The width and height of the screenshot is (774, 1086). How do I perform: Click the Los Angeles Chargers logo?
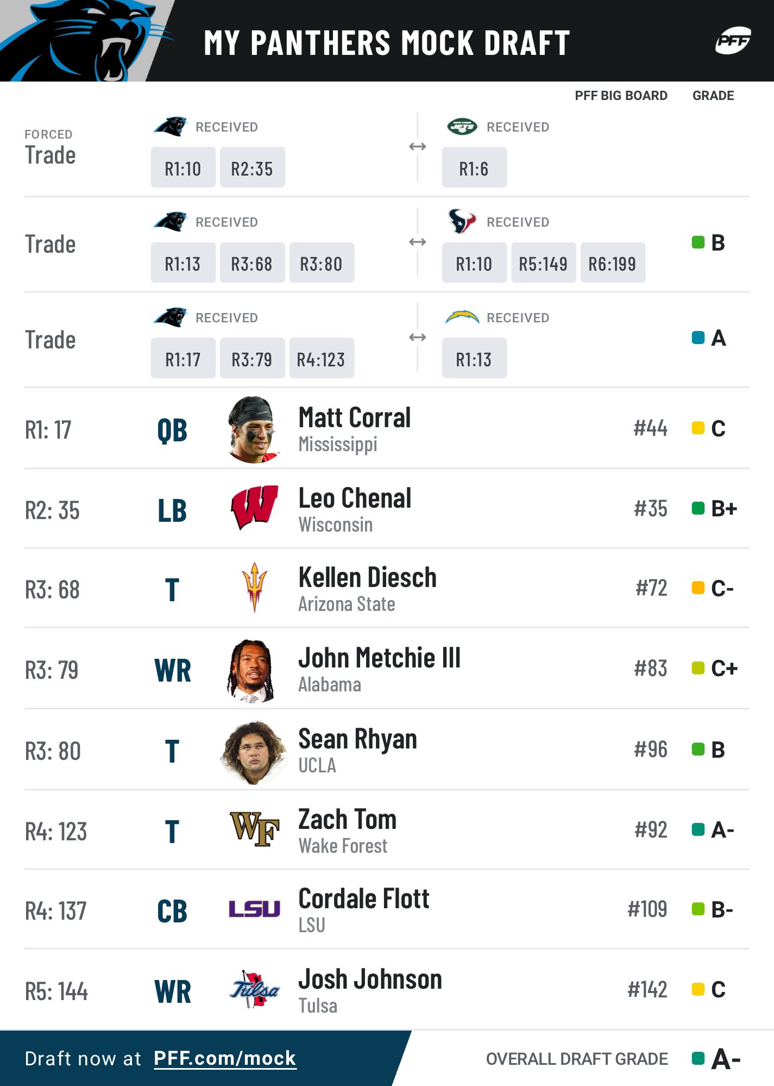tap(462, 317)
